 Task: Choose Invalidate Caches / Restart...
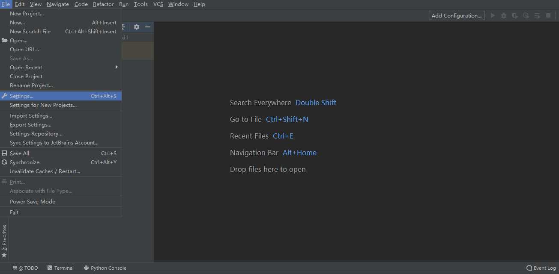[x=45, y=171]
